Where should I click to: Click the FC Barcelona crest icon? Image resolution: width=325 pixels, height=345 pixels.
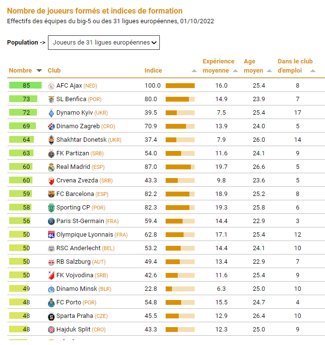coord(51,194)
